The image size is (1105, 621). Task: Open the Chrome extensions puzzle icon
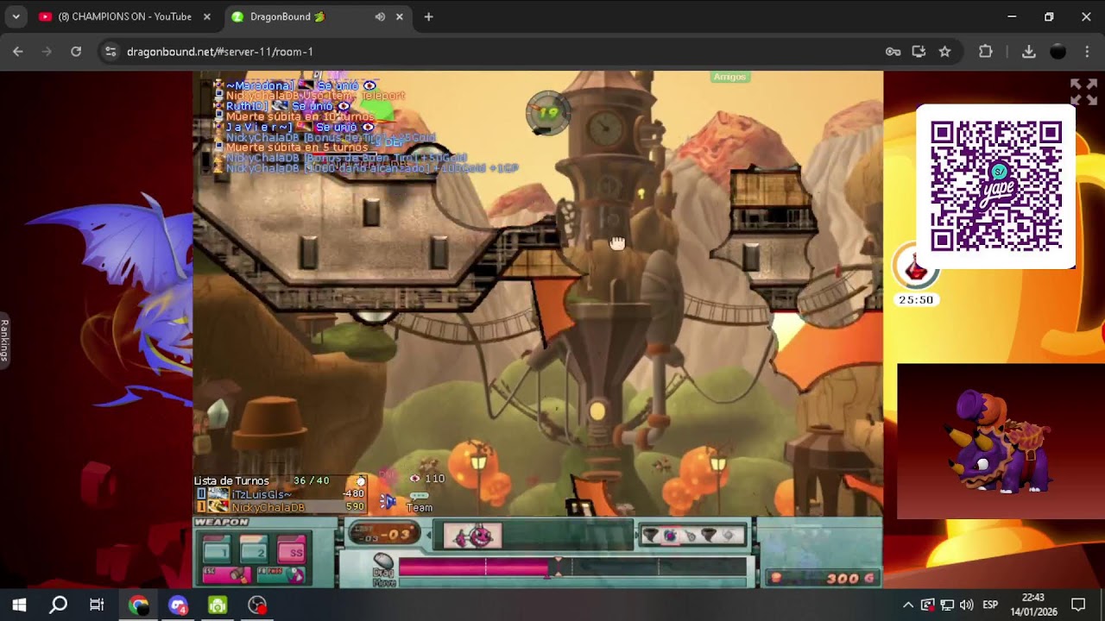pos(986,52)
